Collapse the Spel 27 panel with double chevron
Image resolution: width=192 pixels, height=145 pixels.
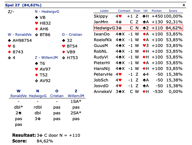[x=184, y=5]
